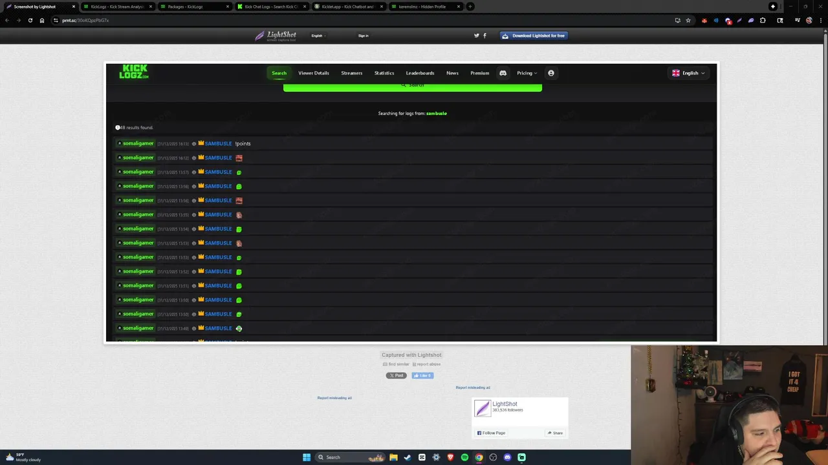
Task: Click 'Report misleading ad' above LightShot widget
Action: point(473,387)
